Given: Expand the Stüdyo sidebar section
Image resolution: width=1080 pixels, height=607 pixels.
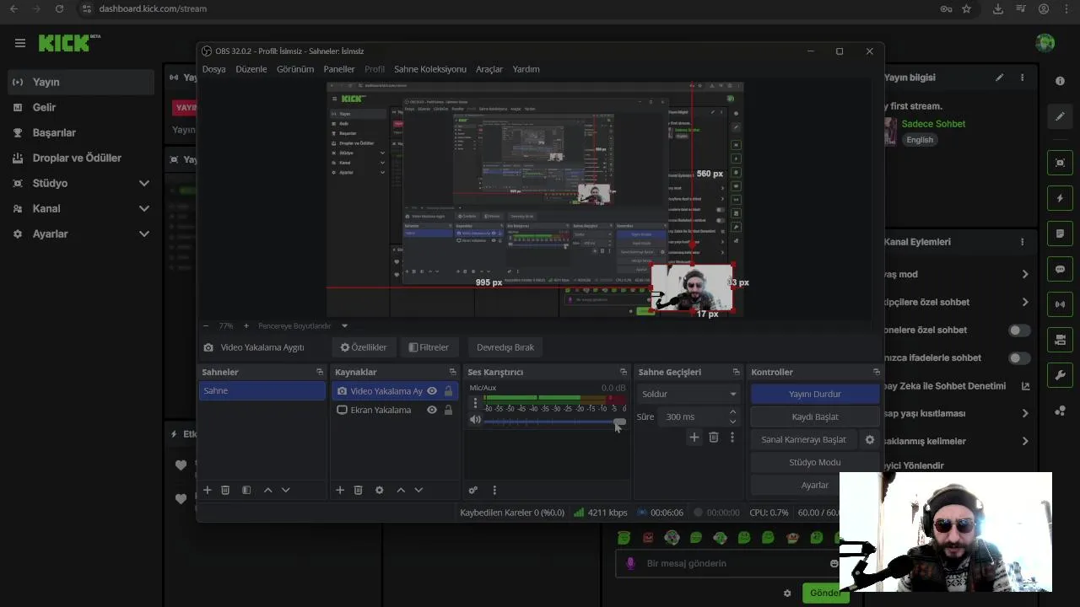Looking at the screenshot, I should pos(144,183).
